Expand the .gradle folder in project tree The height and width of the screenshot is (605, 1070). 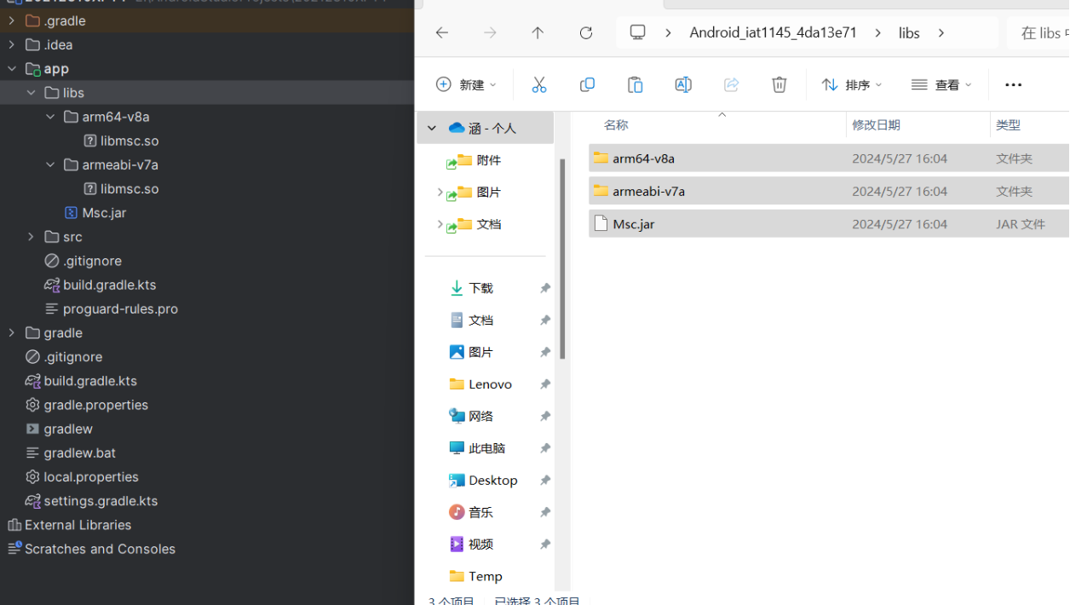(x=11, y=20)
